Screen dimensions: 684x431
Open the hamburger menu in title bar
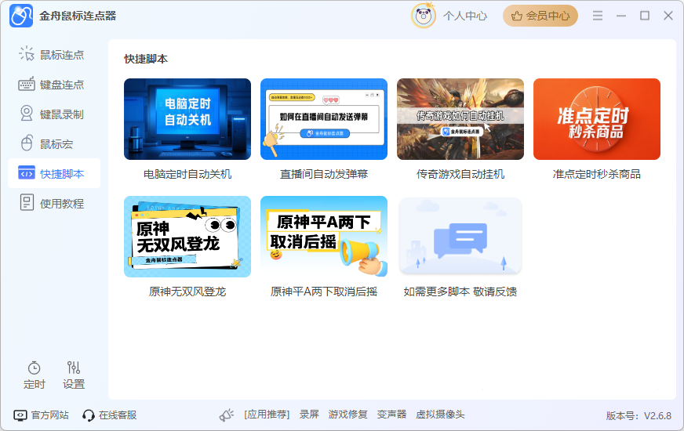[598, 16]
